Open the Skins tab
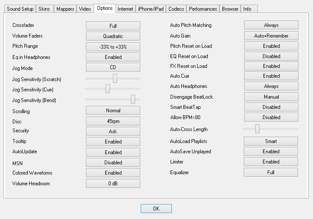The image size is (313, 219). point(44,9)
